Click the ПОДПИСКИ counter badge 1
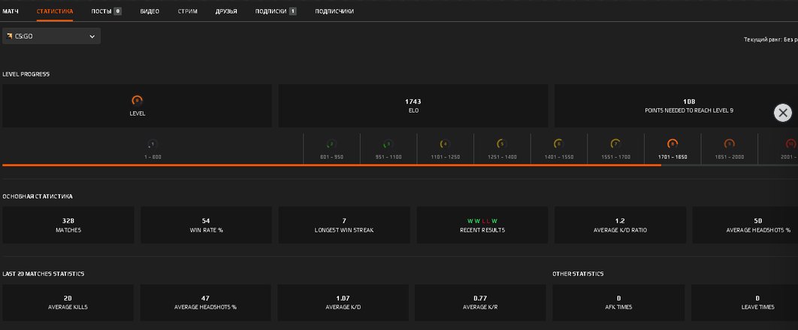This screenshot has height=330, width=798. tap(292, 11)
